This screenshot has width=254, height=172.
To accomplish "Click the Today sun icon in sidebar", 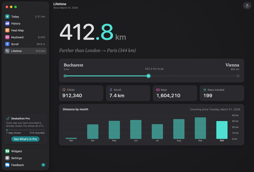I will tap(7, 17).
